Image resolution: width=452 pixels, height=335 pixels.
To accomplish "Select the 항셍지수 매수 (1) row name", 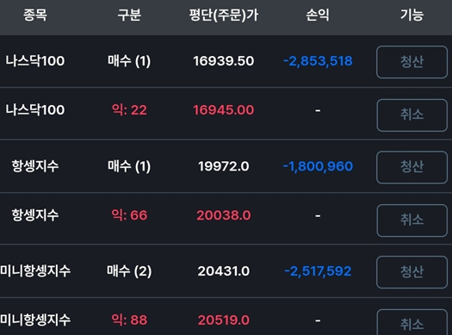I will pos(35,166).
